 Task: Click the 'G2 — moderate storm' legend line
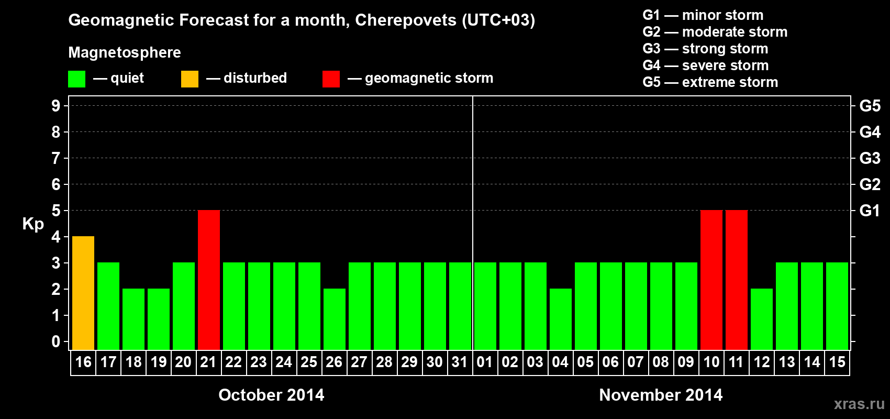[715, 32]
